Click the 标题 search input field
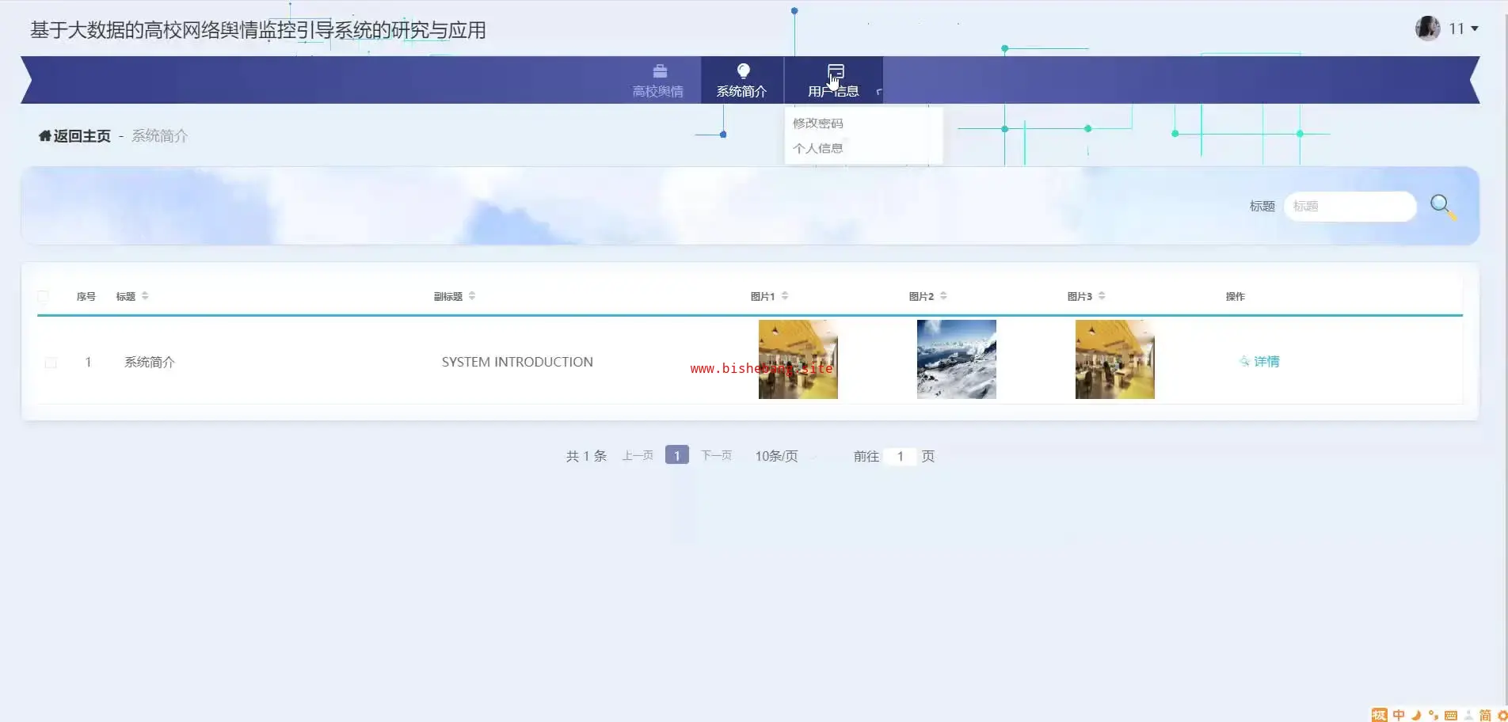The image size is (1508, 722). point(1350,207)
